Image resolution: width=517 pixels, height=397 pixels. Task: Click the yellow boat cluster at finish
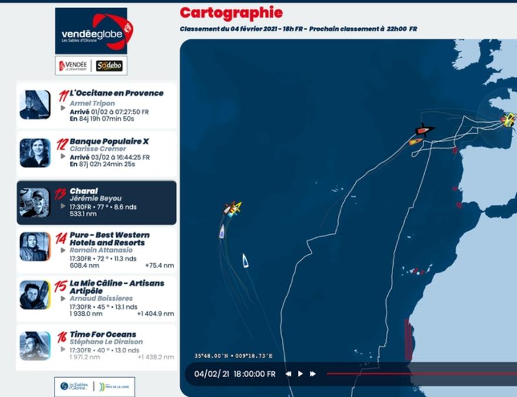509,119
